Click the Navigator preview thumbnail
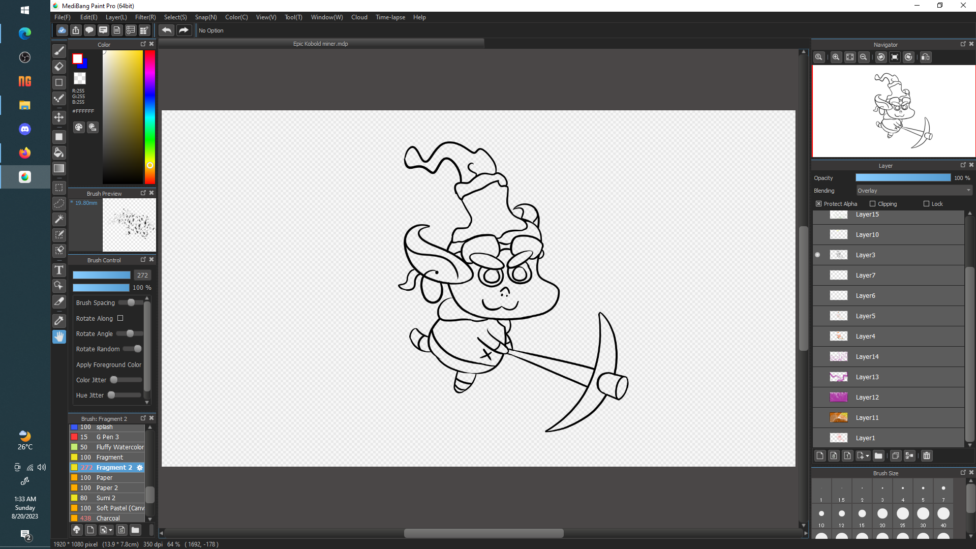 coord(894,111)
